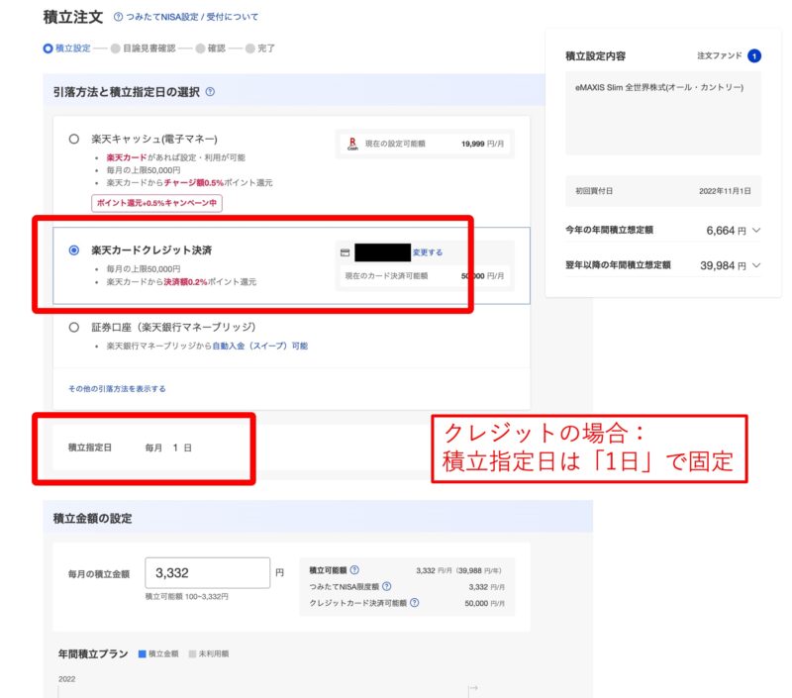Click the 注文ファンド count badge

754,56
